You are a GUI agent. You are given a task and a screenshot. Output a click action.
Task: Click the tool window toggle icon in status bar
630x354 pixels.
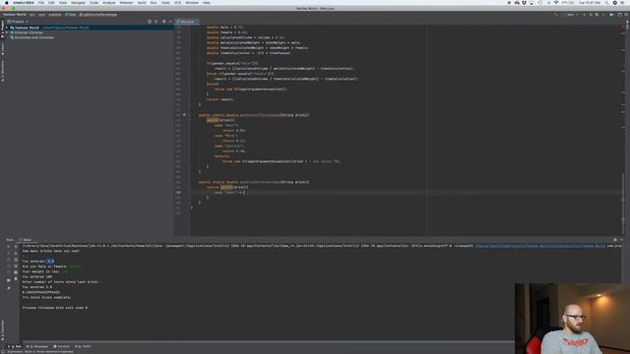pos(3,352)
